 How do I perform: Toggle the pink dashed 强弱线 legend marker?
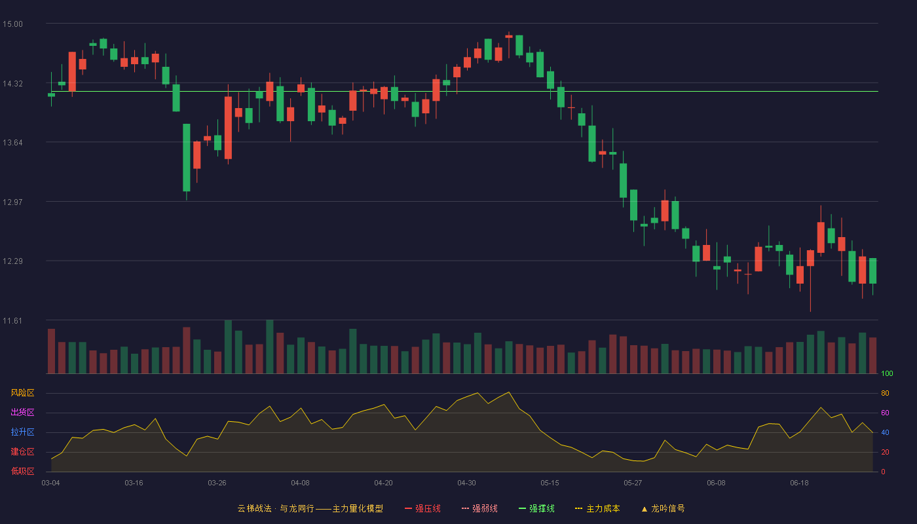[x=466, y=508]
